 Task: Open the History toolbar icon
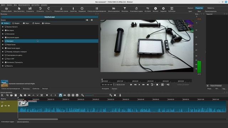(x=147, y=9)
